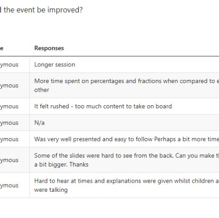Screen dimensions: 219x218
Task: Click the word 'other' in second response
Action: pyautogui.click(x=42, y=90)
